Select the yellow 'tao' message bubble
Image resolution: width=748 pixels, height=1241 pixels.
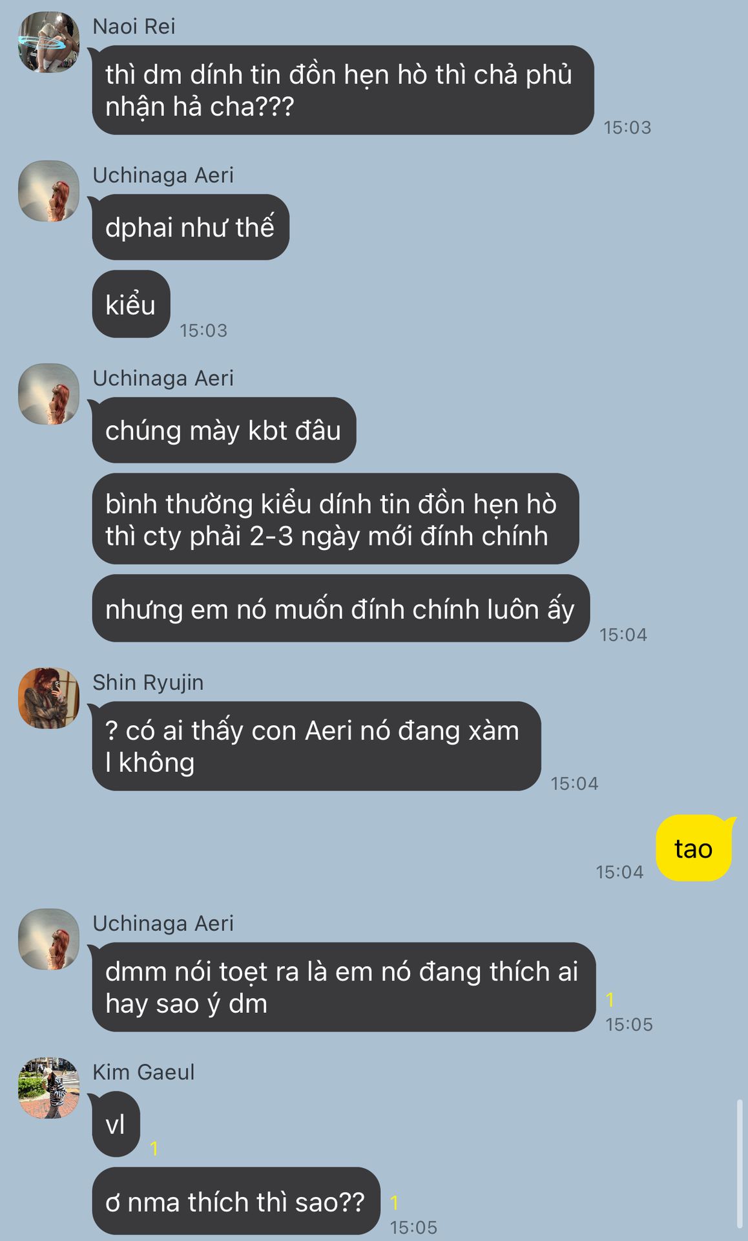pyautogui.click(x=694, y=848)
